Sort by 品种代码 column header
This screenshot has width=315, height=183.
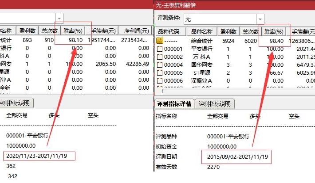point(169,31)
